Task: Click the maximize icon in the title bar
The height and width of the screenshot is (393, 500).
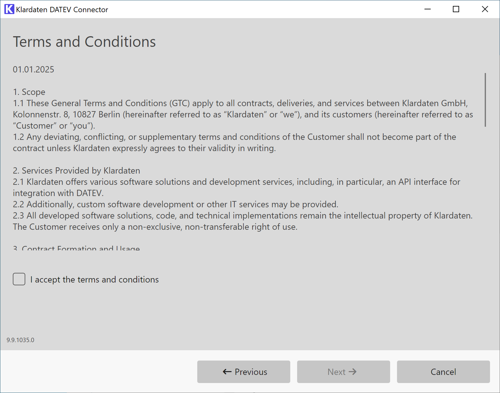Action: point(456,9)
